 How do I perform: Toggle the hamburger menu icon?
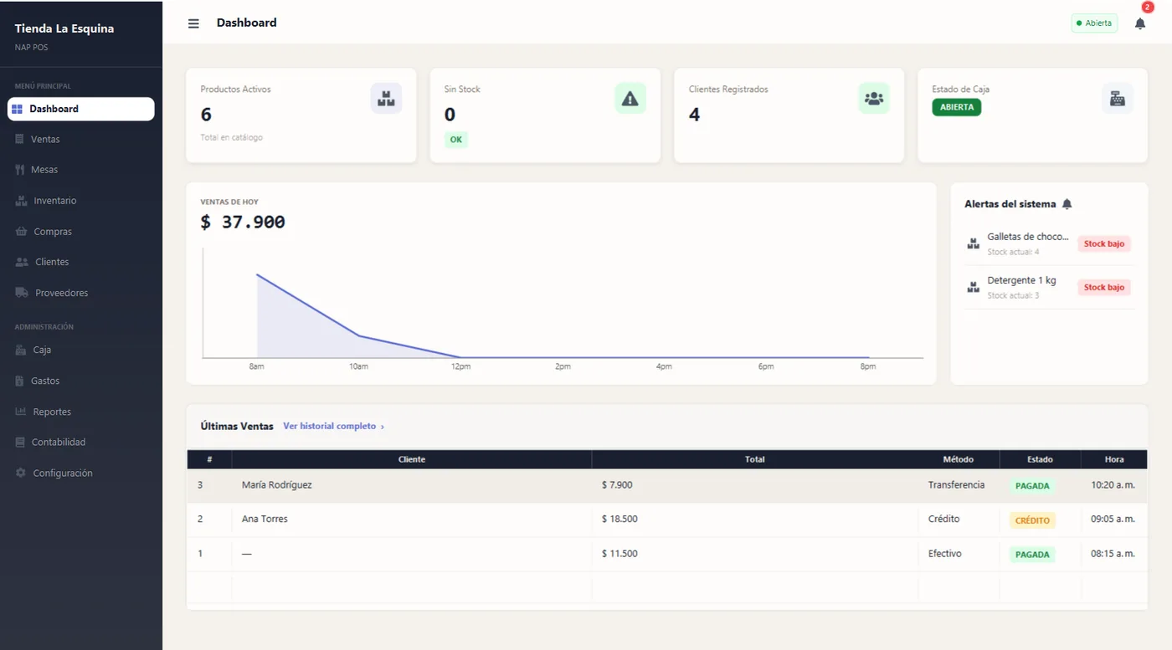(193, 23)
